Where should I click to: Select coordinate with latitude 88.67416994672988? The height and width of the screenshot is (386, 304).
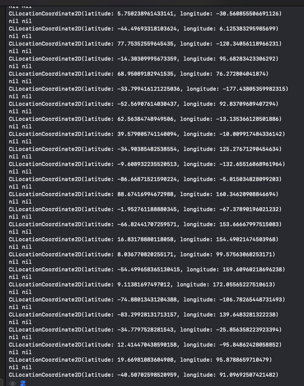click(x=143, y=194)
